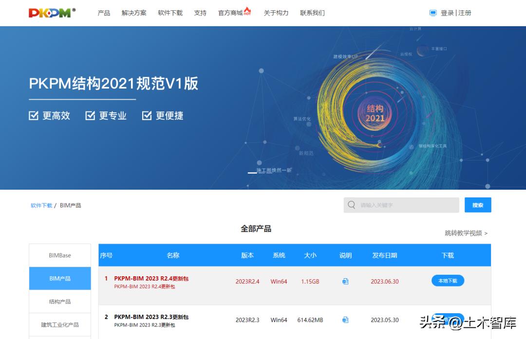The height and width of the screenshot is (339, 526).
Task: Click BIM产品 breadcrumb text
Action: [70, 205]
